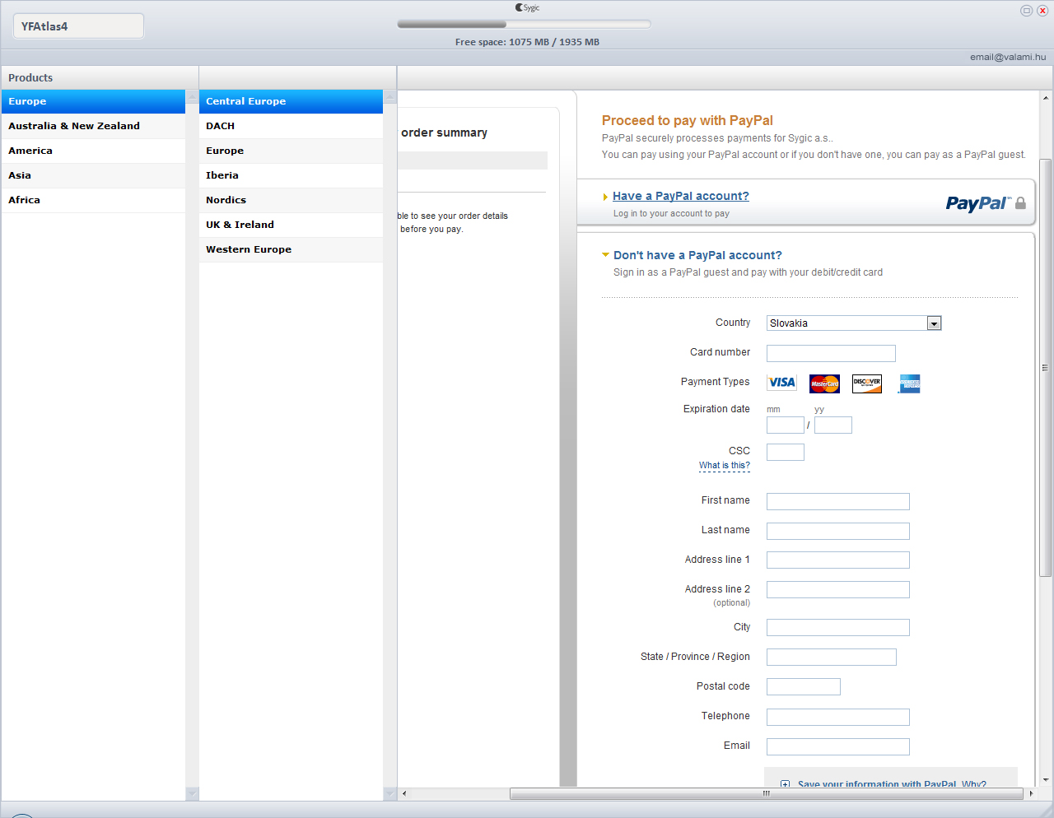Click the page scrollbar down arrow
This screenshot has height=818, width=1054.
(1046, 780)
